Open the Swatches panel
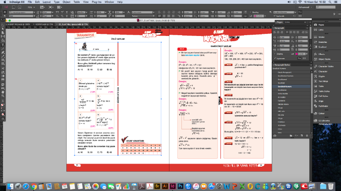Screen dimensions: 341x191 click(323, 42)
